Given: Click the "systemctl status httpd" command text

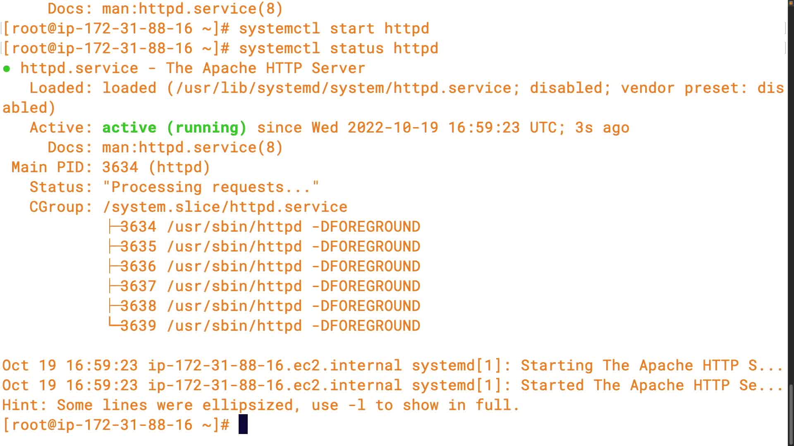Looking at the screenshot, I should click(x=338, y=48).
